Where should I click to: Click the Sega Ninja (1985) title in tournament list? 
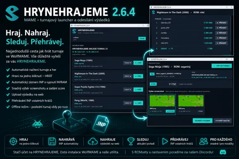coord(83,60)
